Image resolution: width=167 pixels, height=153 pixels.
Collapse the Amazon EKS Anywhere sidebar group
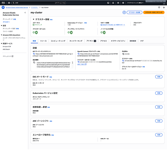pos(1,35)
